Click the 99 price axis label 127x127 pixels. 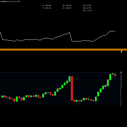[x=121, y=89]
